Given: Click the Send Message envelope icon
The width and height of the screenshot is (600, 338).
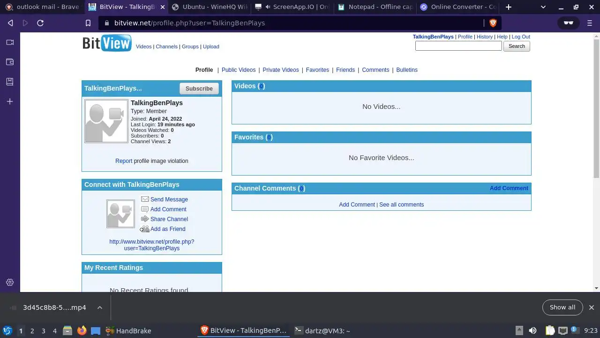Looking at the screenshot, I should (x=145, y=200).
